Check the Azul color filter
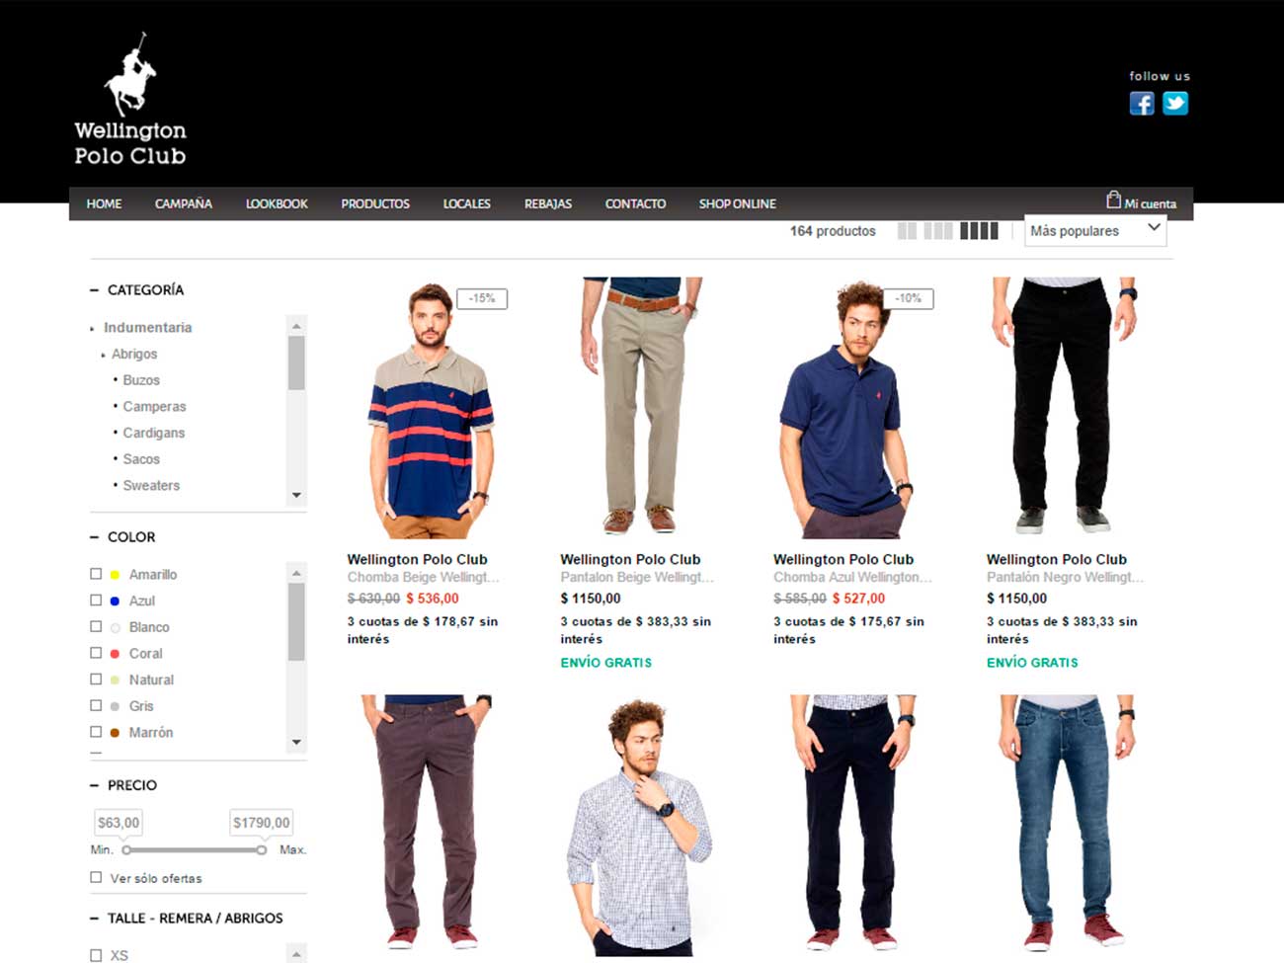This screenshot has width=1284, height=963. [96, 601]
